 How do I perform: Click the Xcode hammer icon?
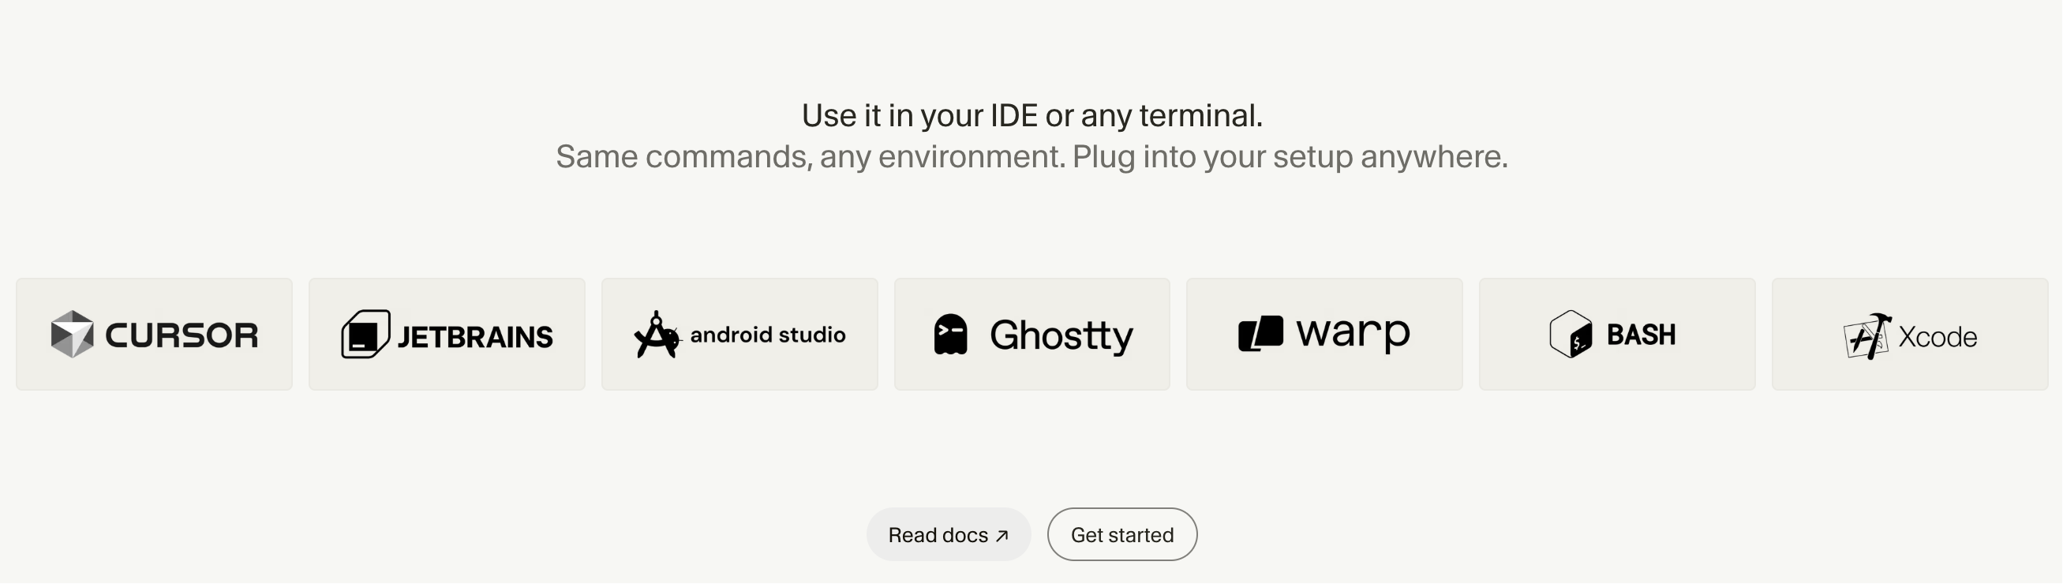1866,335
